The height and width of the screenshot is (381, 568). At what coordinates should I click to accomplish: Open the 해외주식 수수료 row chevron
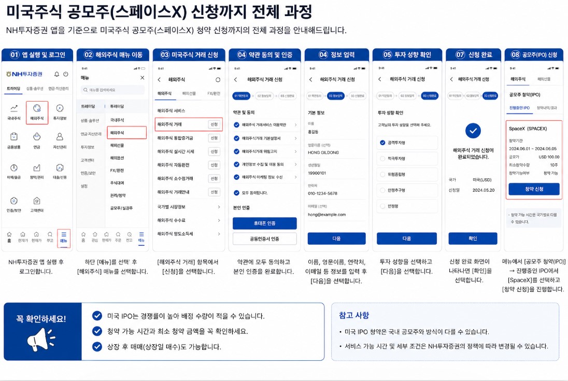(x=219, y=220)
